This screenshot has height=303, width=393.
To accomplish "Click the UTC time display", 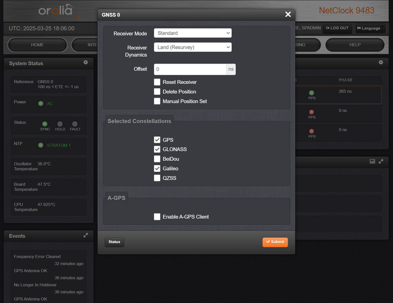I will 41,28.
